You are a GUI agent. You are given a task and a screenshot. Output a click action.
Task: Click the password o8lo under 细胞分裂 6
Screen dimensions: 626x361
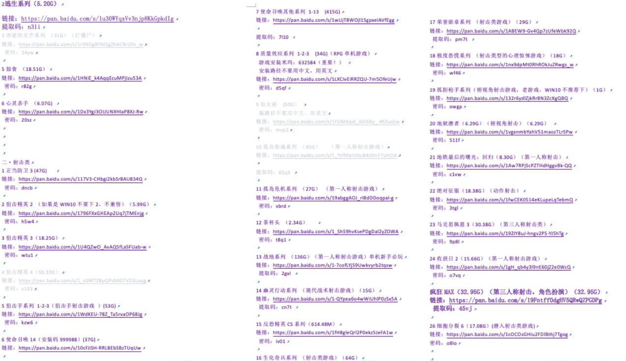click(x=452, y=343)
